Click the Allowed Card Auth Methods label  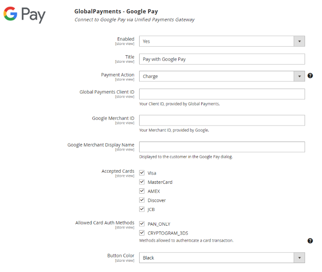(105, 223)
